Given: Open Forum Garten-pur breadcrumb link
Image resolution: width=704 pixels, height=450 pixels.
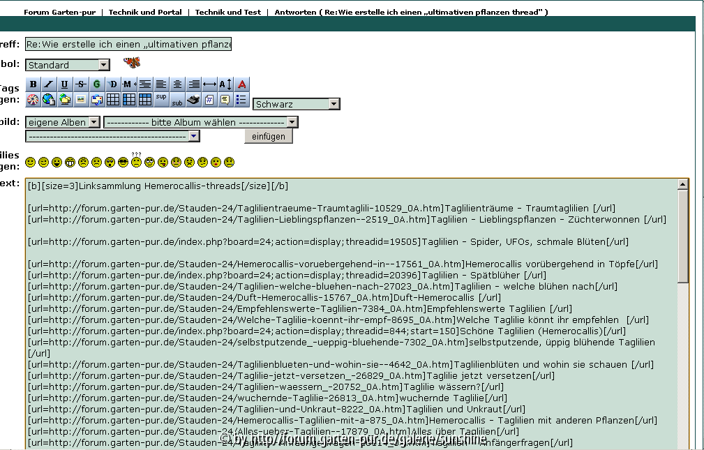Looking at the screenshot, I should (x=59, y=12).
